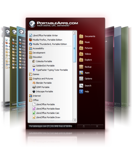
Task: Expand the Development category
Action: point(37,53)
